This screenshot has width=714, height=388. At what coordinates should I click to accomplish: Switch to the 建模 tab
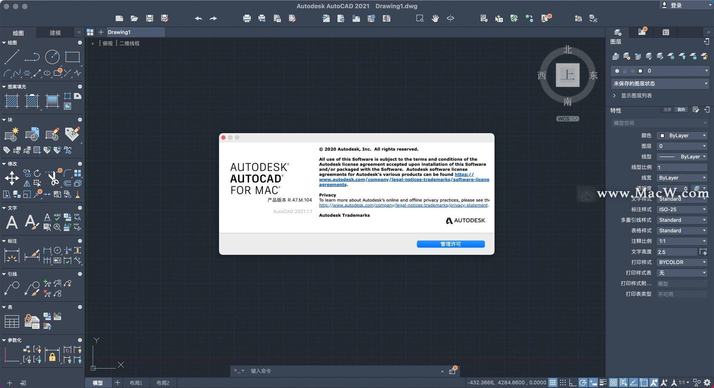(x=55, y=33)
